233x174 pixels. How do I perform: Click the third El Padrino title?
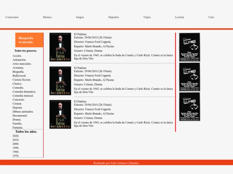pyautogui.click(x=80, y=101)
